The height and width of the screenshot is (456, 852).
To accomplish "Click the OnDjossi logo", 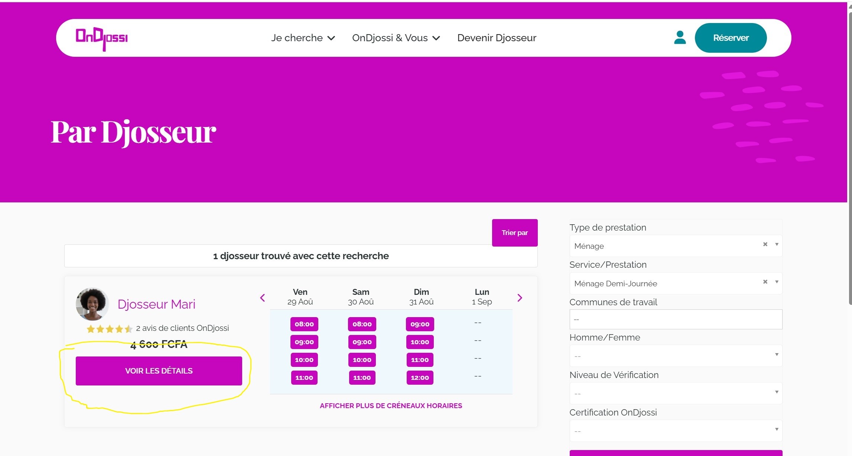I will [x=101, y=38].
